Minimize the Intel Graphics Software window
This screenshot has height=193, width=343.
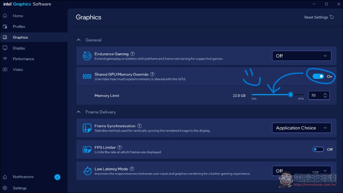(x=314, y=4)
